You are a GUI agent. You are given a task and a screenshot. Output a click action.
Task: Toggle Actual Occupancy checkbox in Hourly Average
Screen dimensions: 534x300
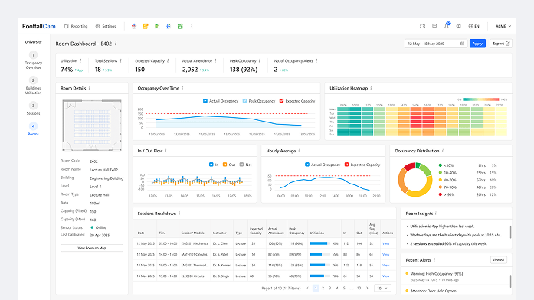tap(307, 165)
